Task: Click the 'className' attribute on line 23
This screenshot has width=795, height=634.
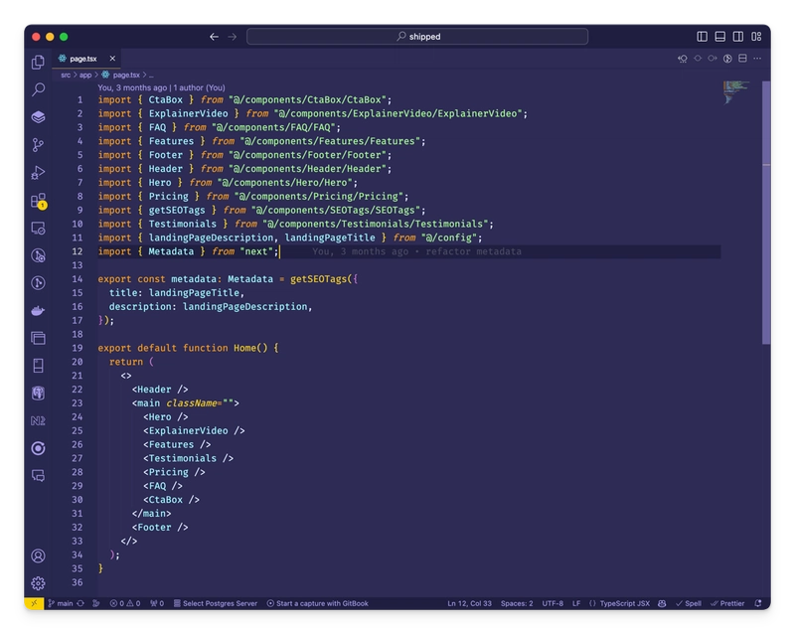Action: [x=192, y=403]
